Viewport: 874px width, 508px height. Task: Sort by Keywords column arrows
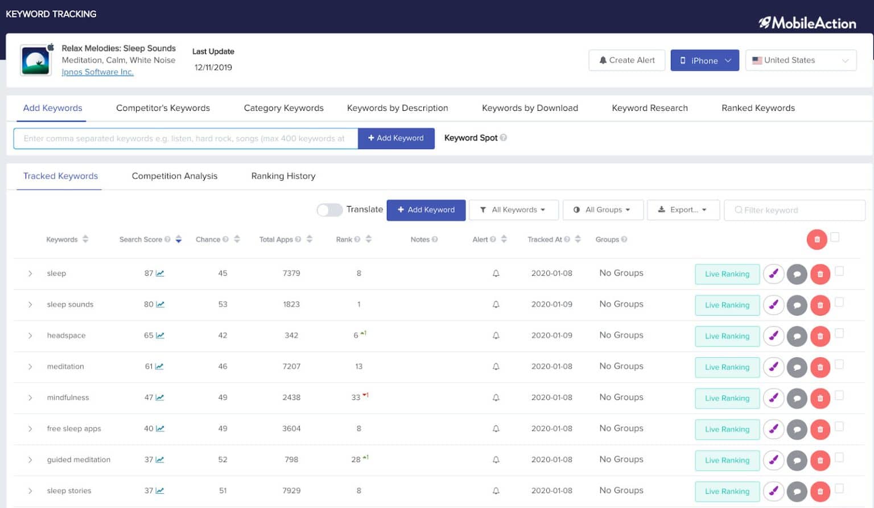85,239
